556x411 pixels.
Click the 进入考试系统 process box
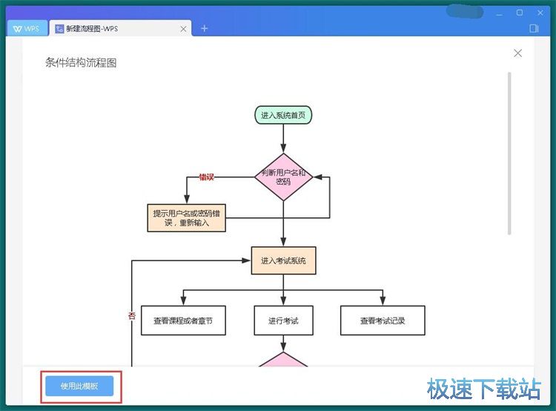tap(283, 260)
